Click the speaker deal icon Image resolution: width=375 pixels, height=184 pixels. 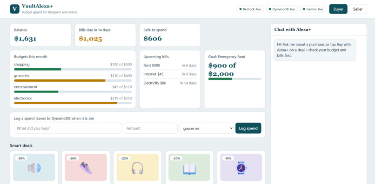pyautogui.click(x=34, y=168)
